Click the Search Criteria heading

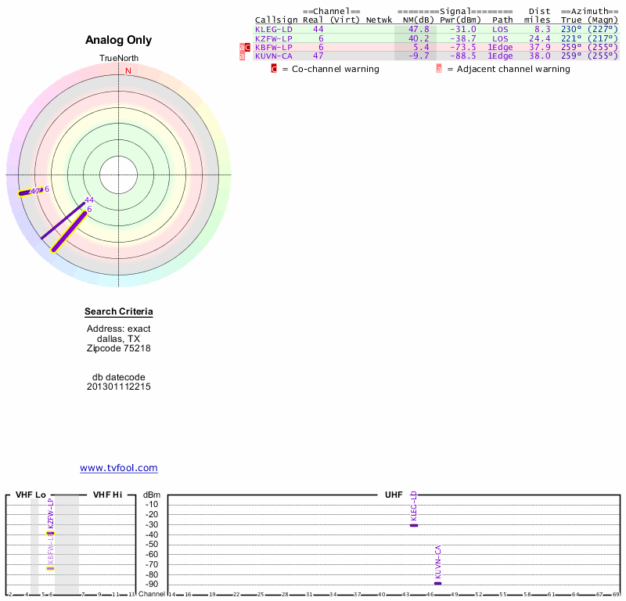[x=119, y=312]
